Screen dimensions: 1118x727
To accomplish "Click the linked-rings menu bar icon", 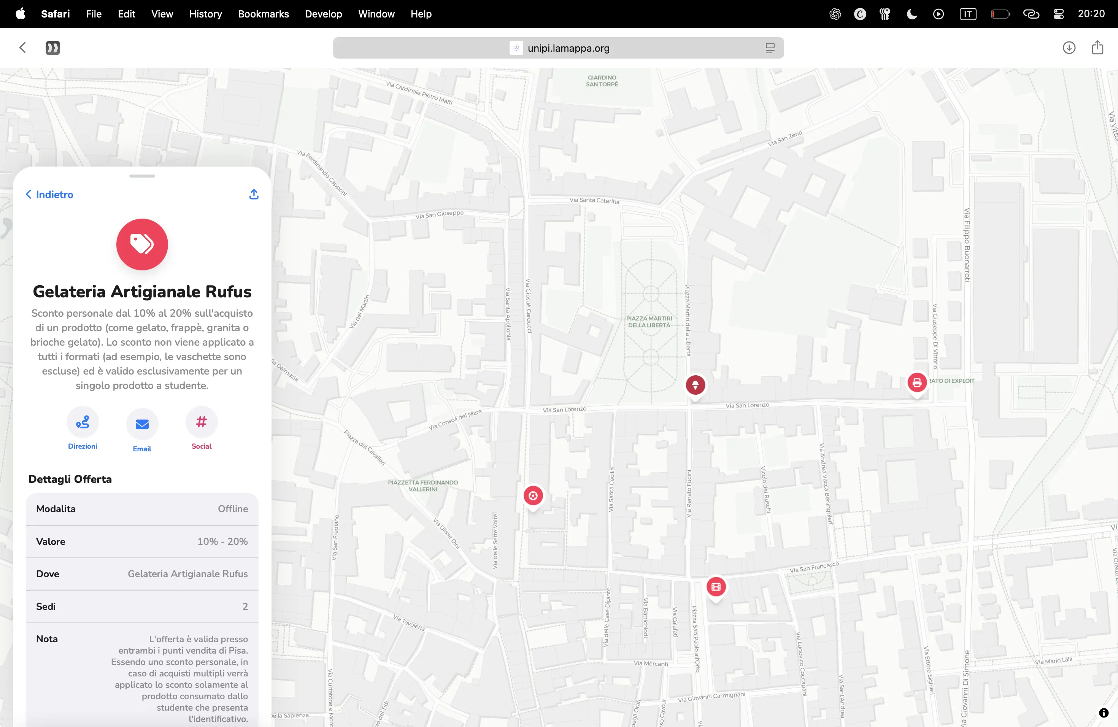I will 1031,14.
